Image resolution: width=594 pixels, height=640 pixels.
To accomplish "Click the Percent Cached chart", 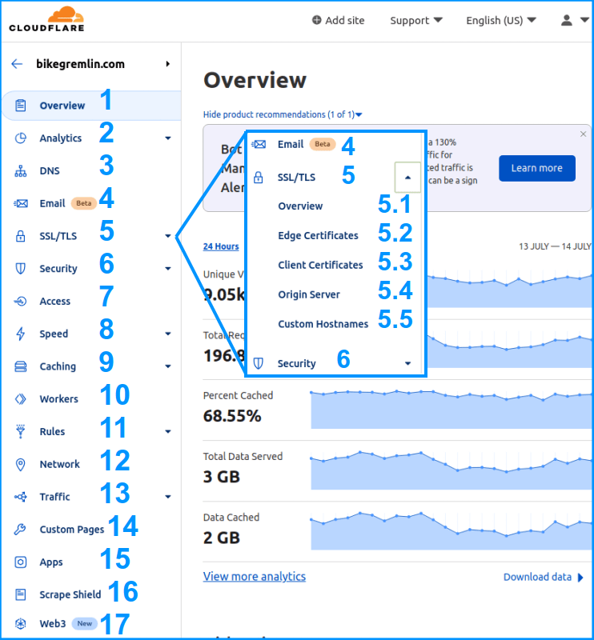I will (451, 410).
